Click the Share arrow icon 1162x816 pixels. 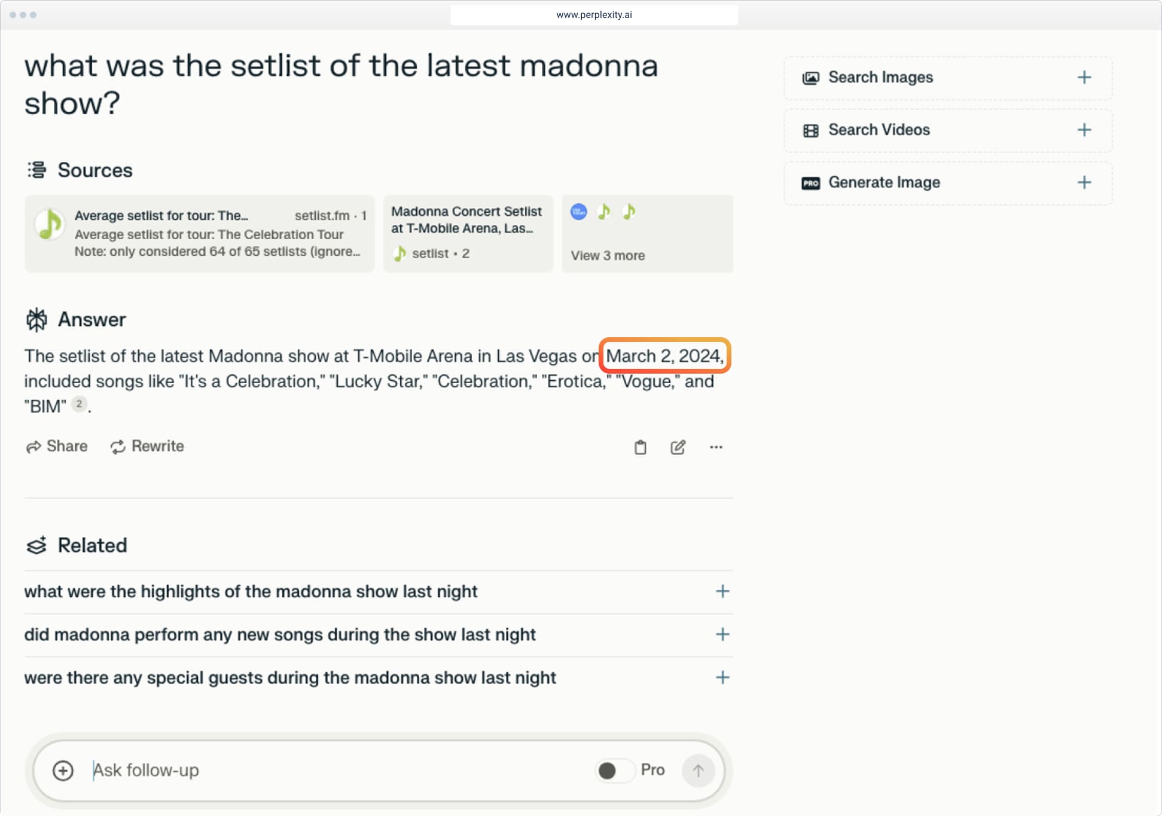click(33, 447)
